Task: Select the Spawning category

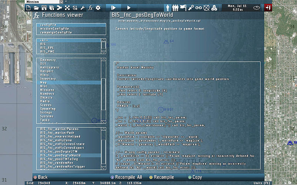Action: [x=69, y=109]
